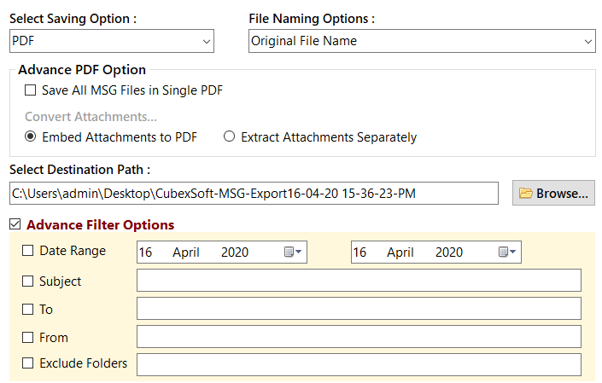Open calendar icon of end date picker
This screenshot has width=602, height=383.
coord(507,252)
